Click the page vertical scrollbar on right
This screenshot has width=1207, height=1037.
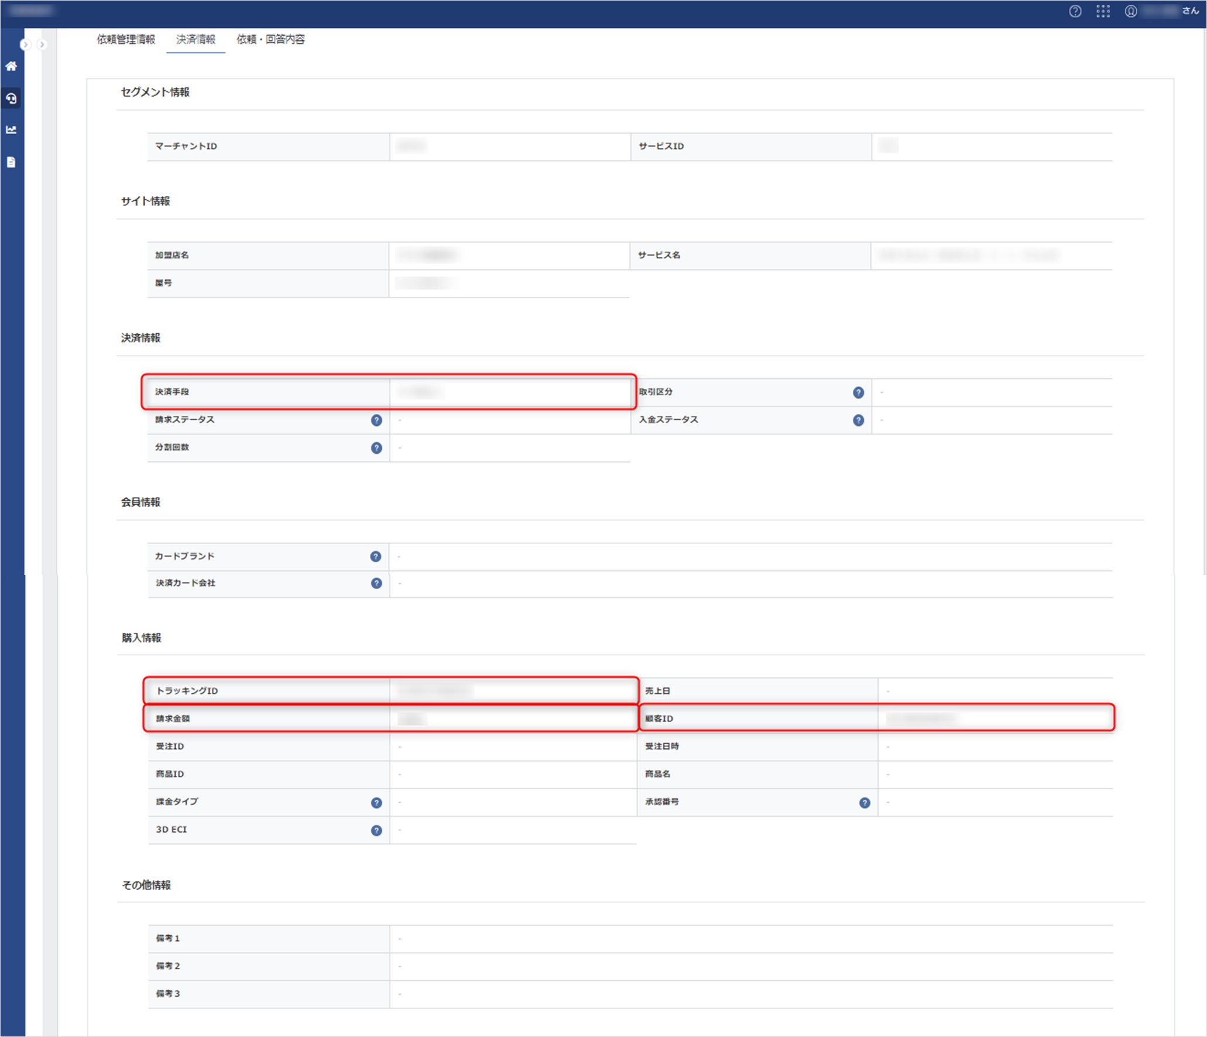(1203, 293)
